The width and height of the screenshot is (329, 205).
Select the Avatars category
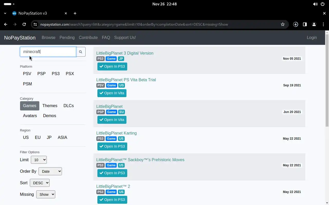click(30, 116)
